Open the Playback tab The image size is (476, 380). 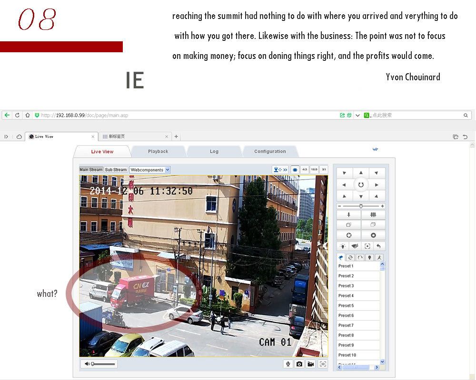click(x=158, y=152)
